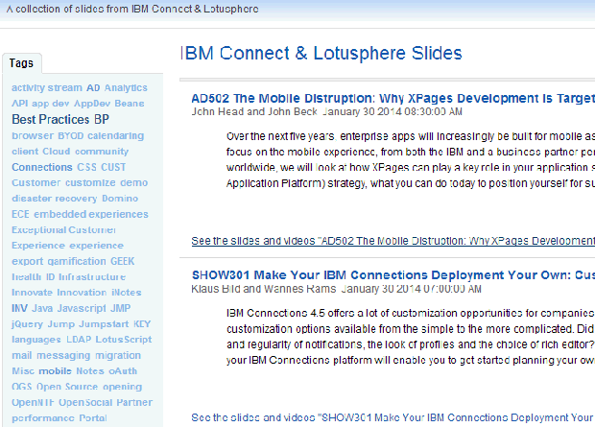This screenshot has height=427, width=595.
Task: Open the GEEK tag
Action: [x=123, y=261]
